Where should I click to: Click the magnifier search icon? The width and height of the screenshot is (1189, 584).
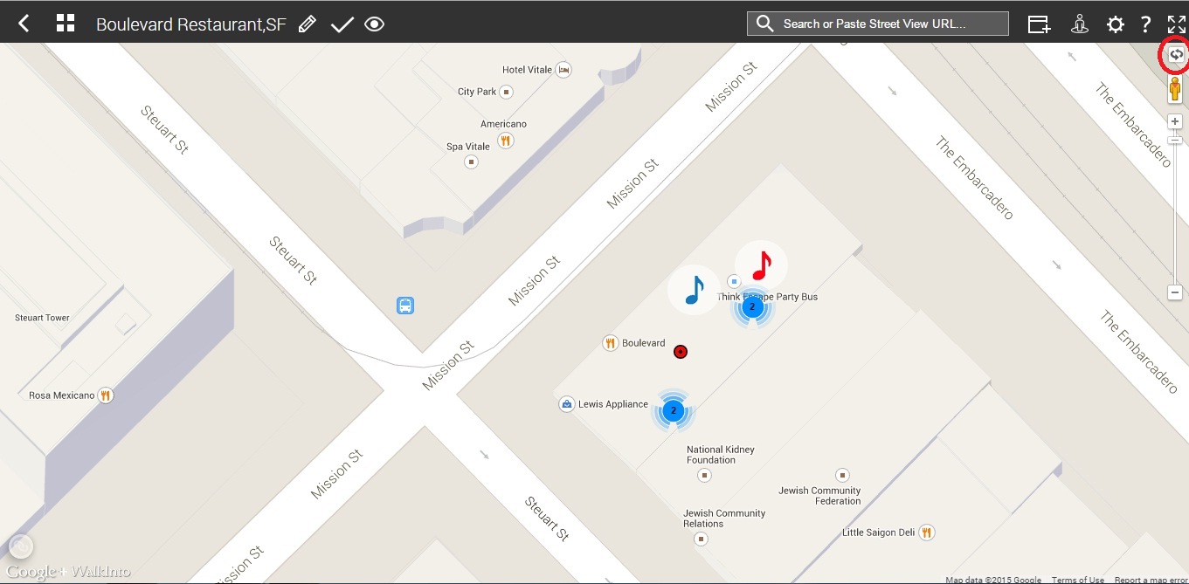[765, 24]
